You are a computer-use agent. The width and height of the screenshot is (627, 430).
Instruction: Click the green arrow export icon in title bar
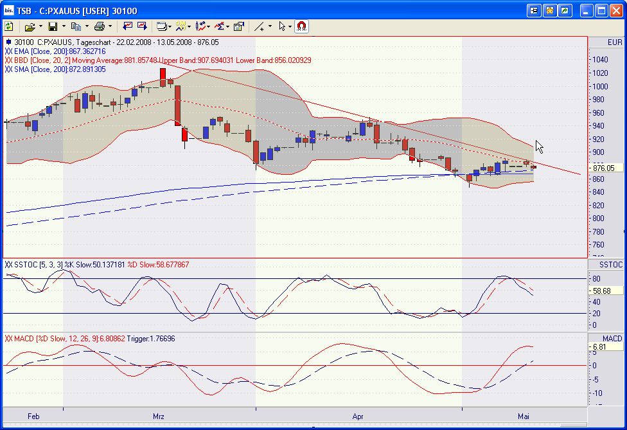tap(565, 11)
